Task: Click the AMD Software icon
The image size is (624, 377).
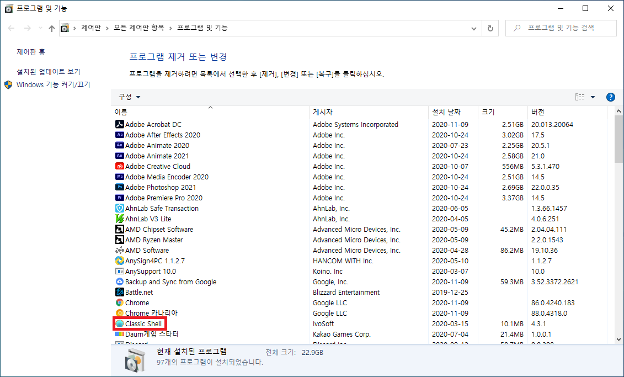Action: point(119,250)
